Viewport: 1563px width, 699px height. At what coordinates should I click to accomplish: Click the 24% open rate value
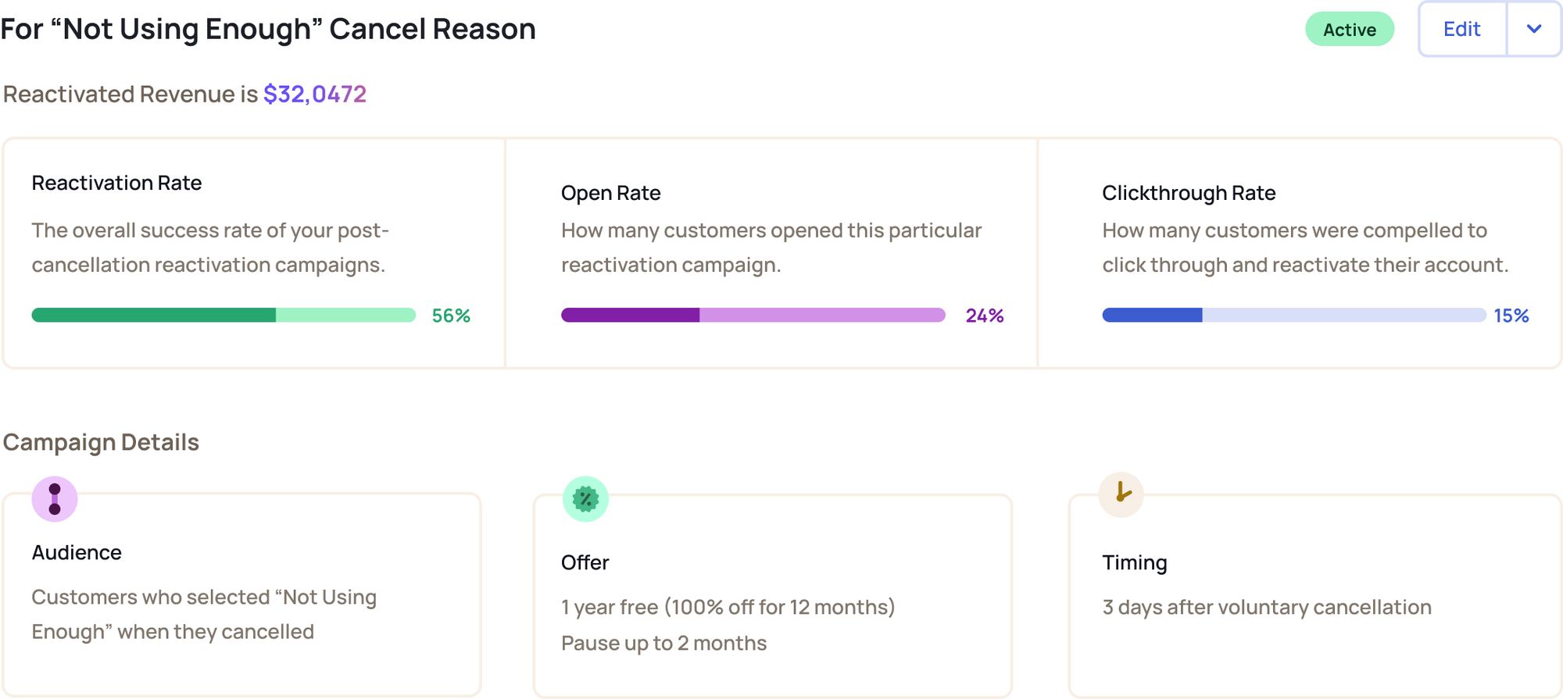click(985, 316)
